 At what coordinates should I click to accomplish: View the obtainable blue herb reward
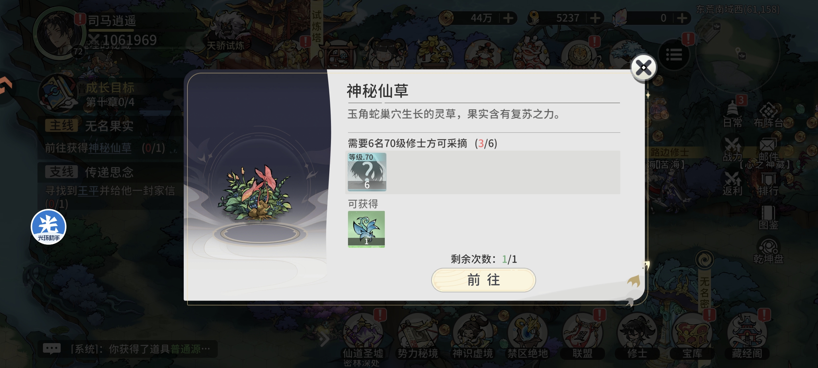click(366, 229)
